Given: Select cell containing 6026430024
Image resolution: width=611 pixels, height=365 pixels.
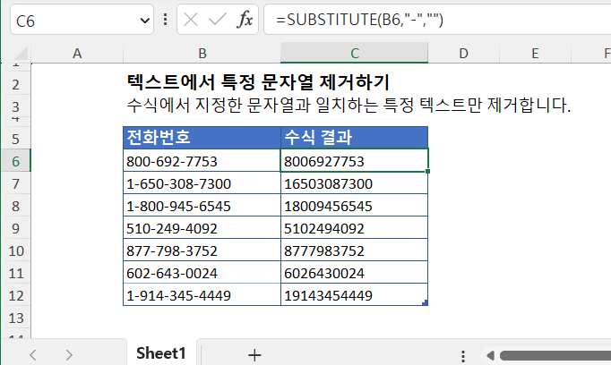Looking at the screenshot, I should (354, 273).
